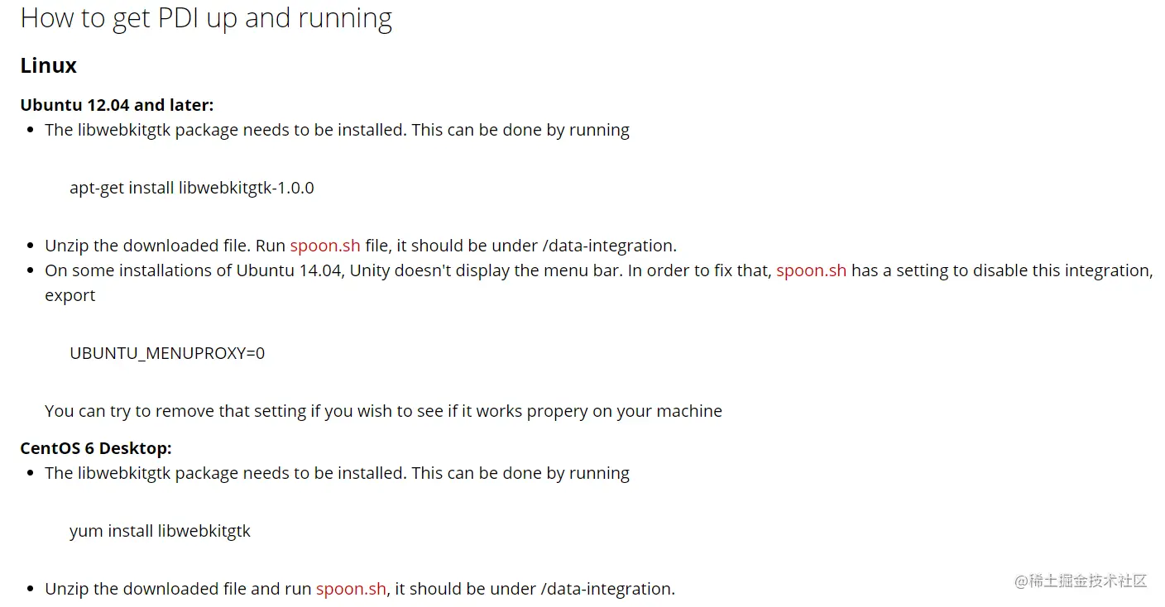
Task: Click the "You can try to remove that setting" sentence
Action: pyautogui.click(x=383, y=411)
